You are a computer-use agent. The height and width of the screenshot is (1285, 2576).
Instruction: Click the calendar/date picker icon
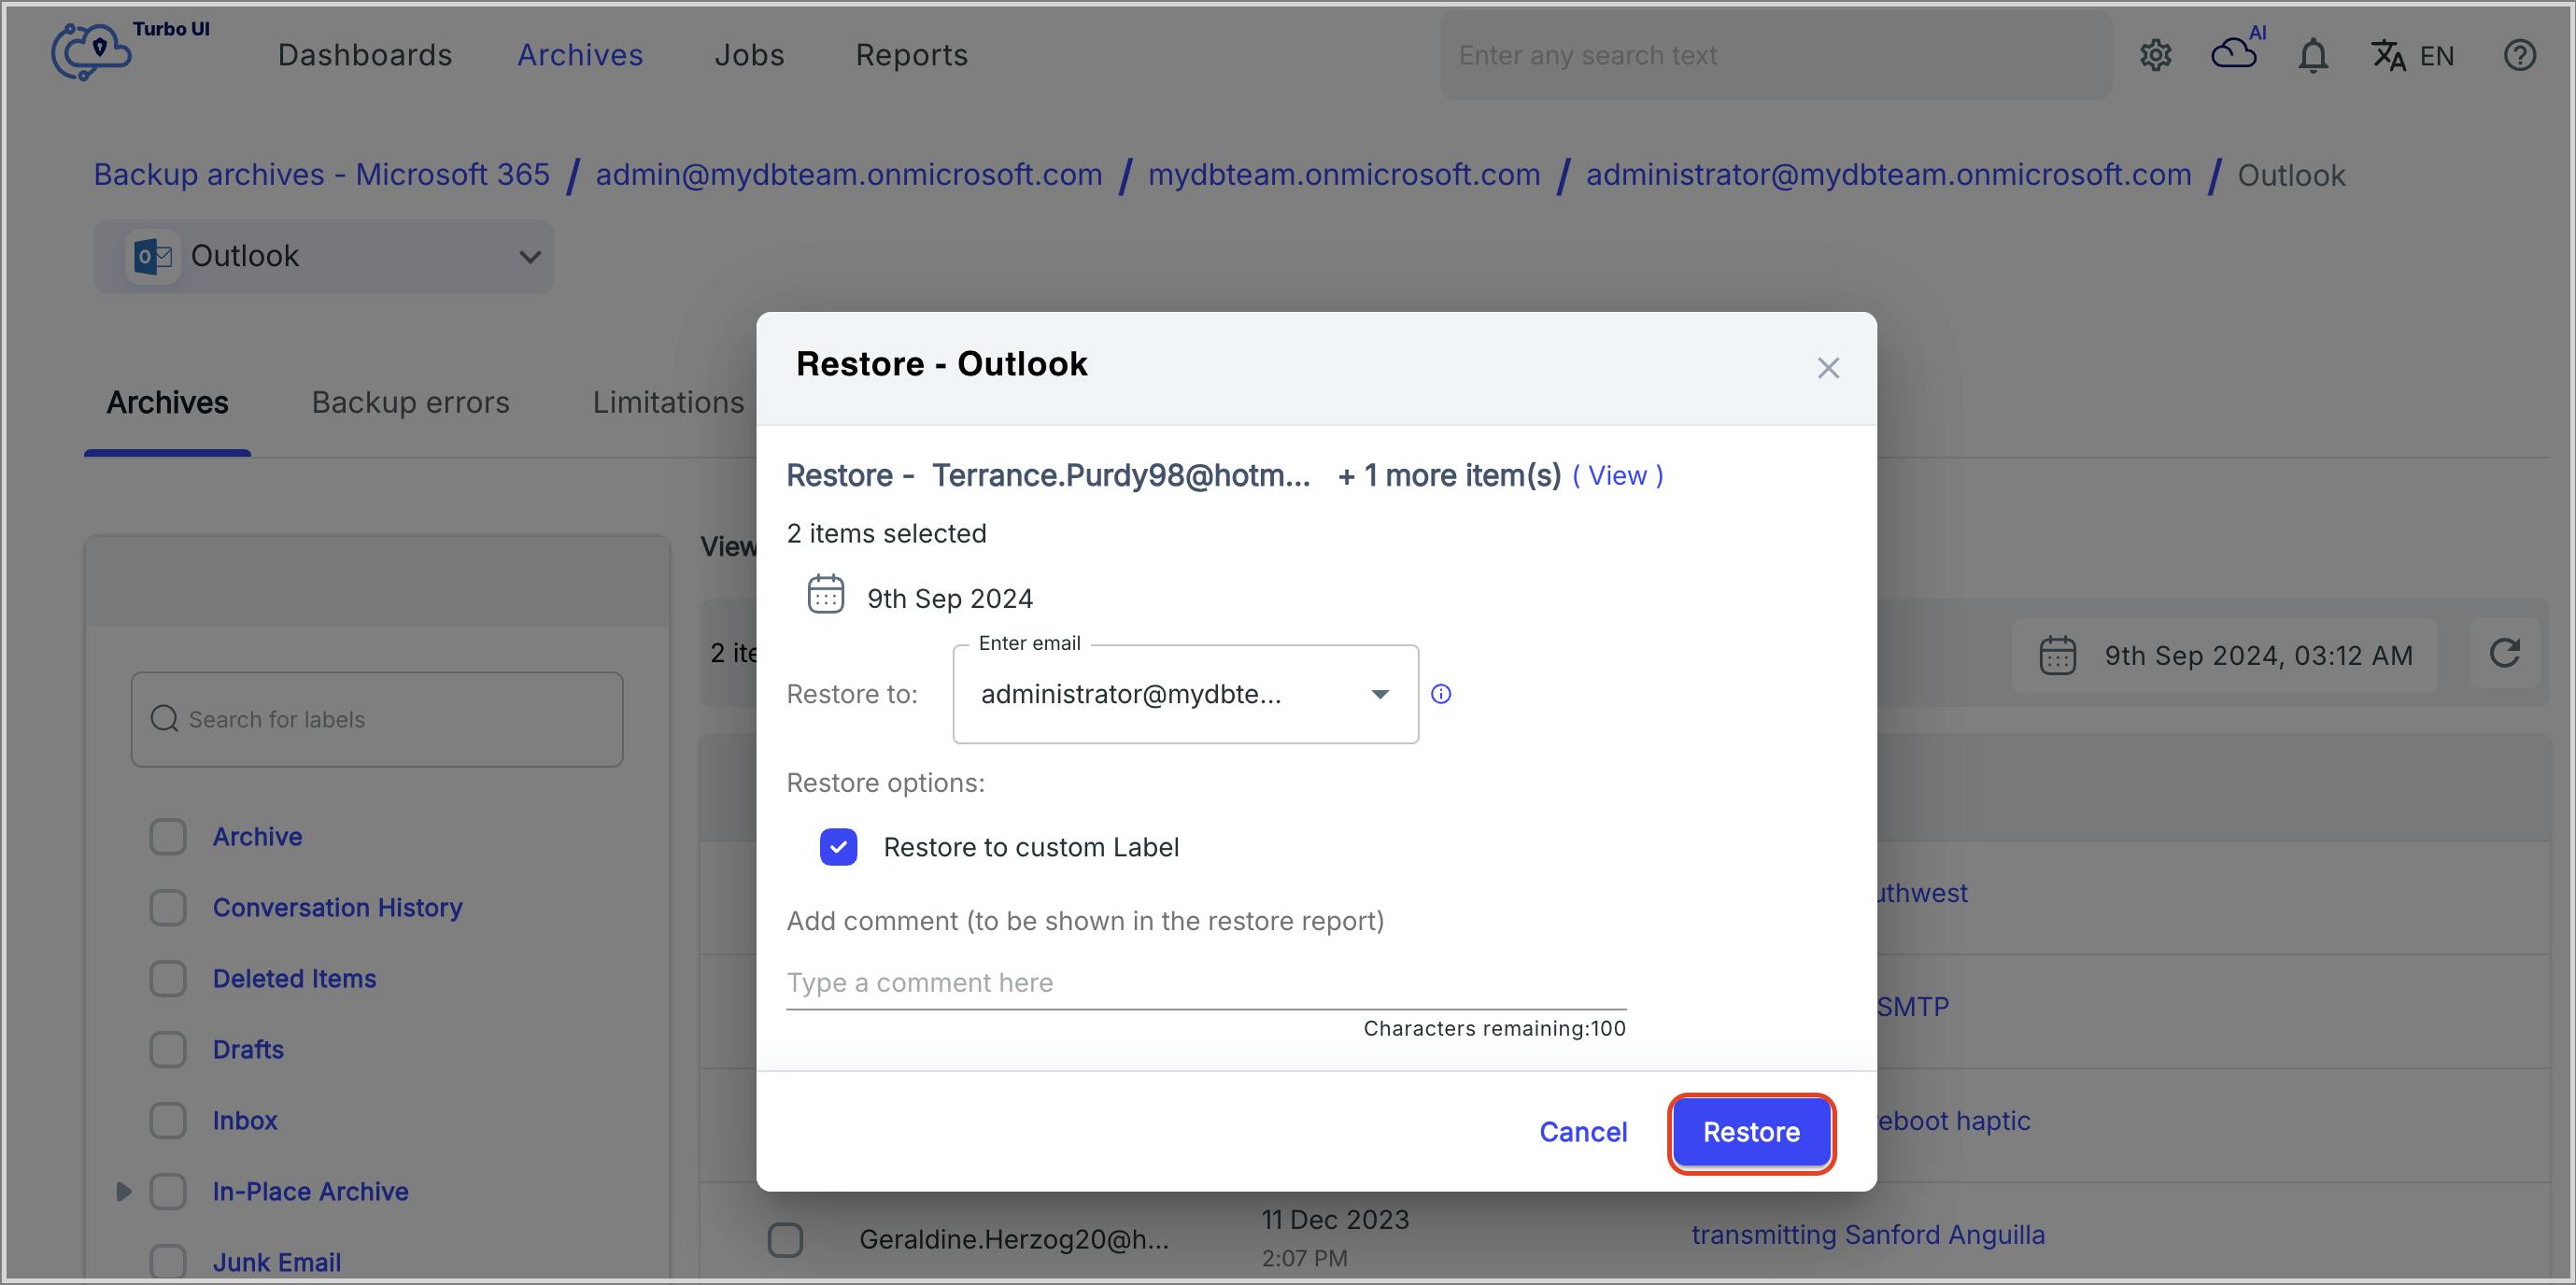tap(821, 597)
